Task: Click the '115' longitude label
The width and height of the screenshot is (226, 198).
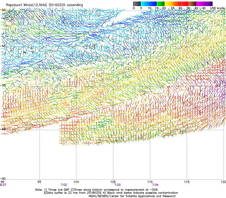Action: [x=187, y=182]
